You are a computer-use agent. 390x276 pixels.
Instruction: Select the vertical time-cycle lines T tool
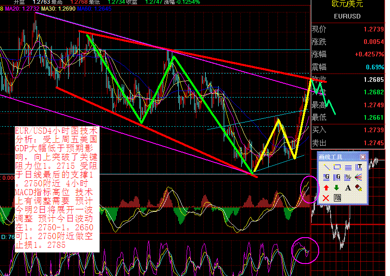pyautogui.click(x=359, y=167)
